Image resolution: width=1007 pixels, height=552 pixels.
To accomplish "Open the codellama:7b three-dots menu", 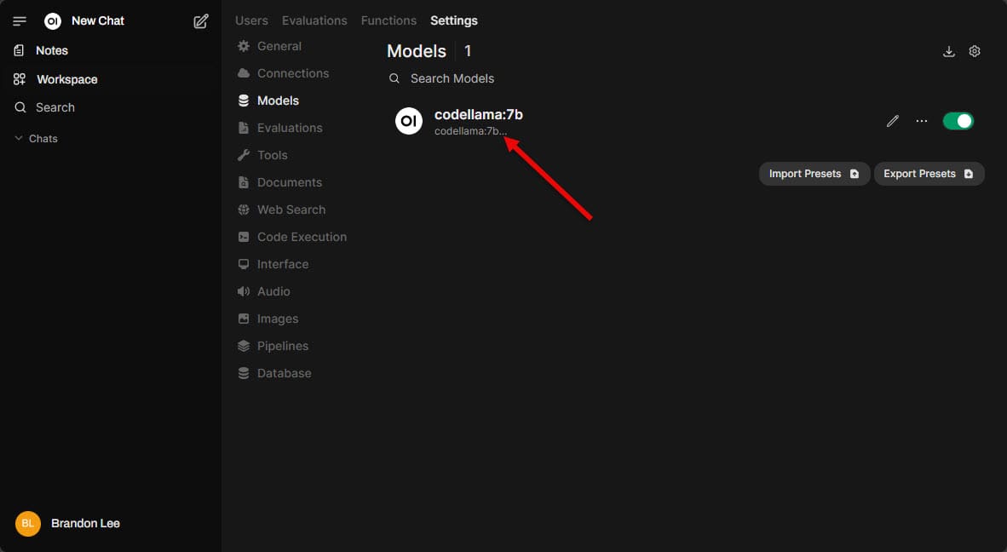I will coord(921,121).
